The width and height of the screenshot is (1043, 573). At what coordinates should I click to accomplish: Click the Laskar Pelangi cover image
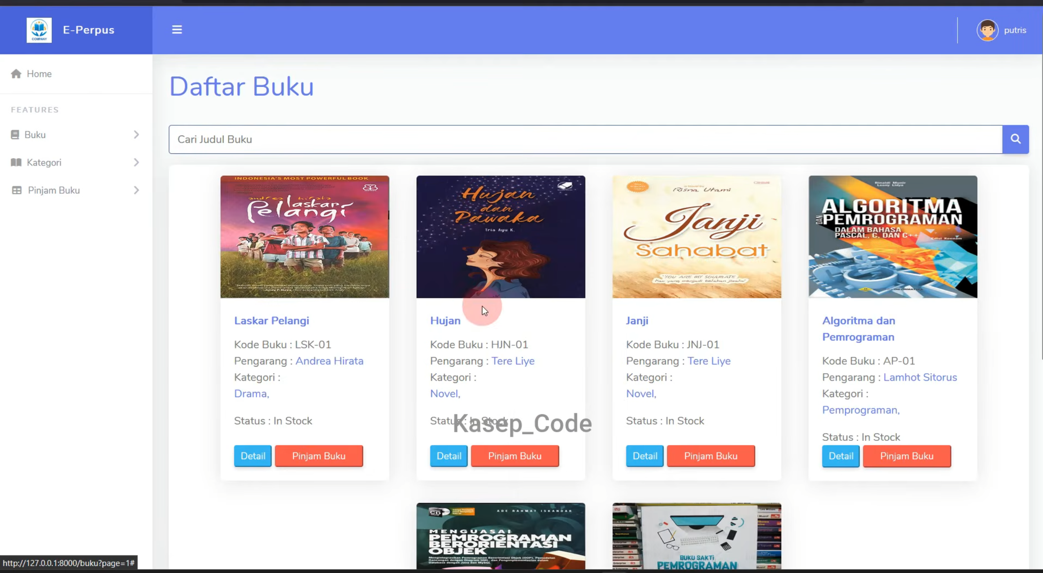point(305,237)
